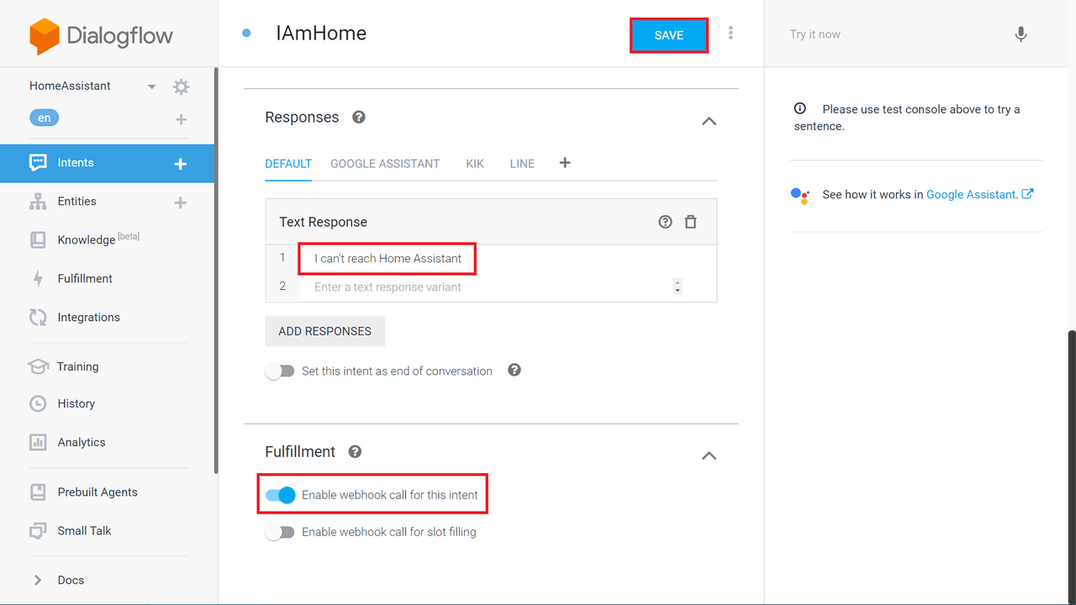1076x605 pixels.
Task: Disable webhook call for this intent
Action: click(x=281, y=495)
